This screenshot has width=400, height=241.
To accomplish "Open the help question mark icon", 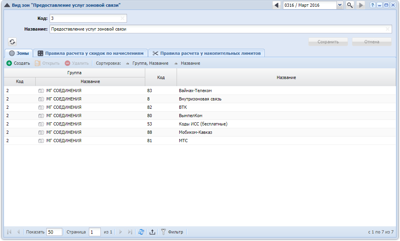I will click(x=373, y=5).
